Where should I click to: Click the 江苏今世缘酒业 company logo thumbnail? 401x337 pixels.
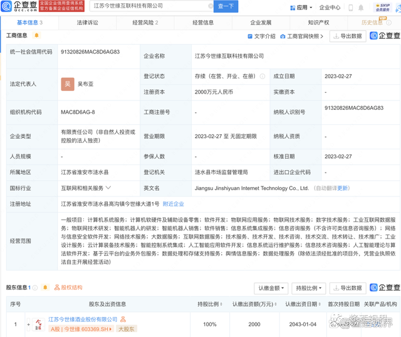click(x=39, y=324)
